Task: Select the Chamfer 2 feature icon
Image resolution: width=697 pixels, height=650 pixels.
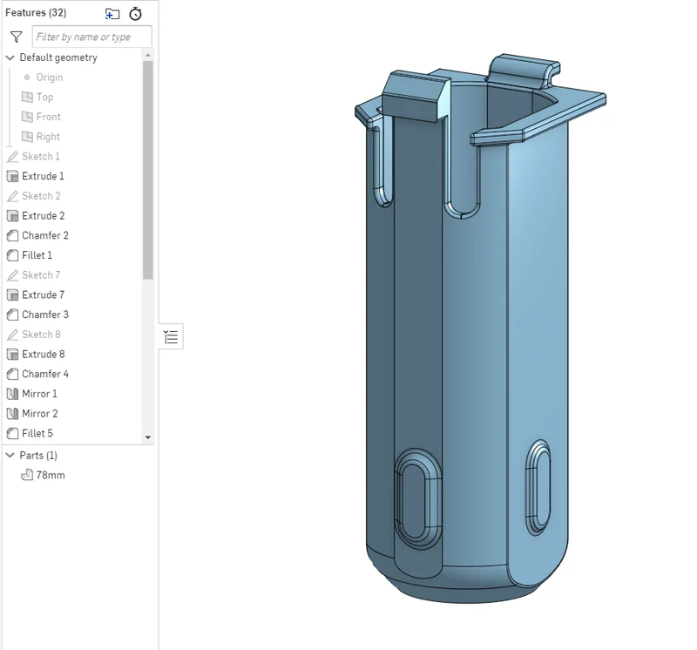Action: [x=12, y=235]
